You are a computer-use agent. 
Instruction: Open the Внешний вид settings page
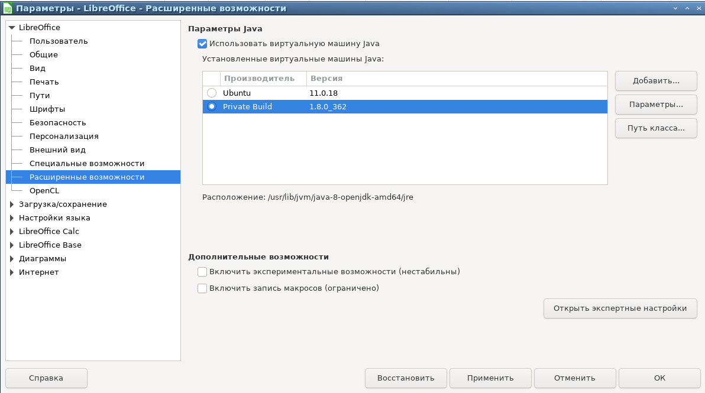57,150
